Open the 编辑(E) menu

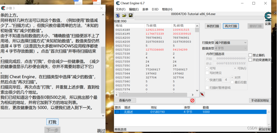click(x=134, y=9)
